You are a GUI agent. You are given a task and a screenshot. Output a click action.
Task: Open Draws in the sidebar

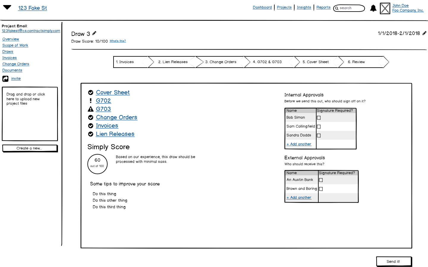8,52
